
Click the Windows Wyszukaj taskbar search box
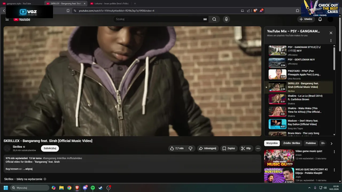click(30, 188)
